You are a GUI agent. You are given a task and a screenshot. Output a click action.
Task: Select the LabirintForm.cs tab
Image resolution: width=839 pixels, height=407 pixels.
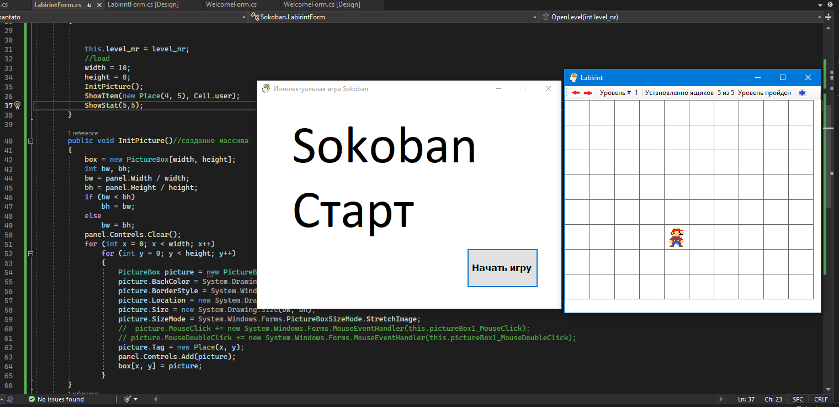(x=58, y=4)
